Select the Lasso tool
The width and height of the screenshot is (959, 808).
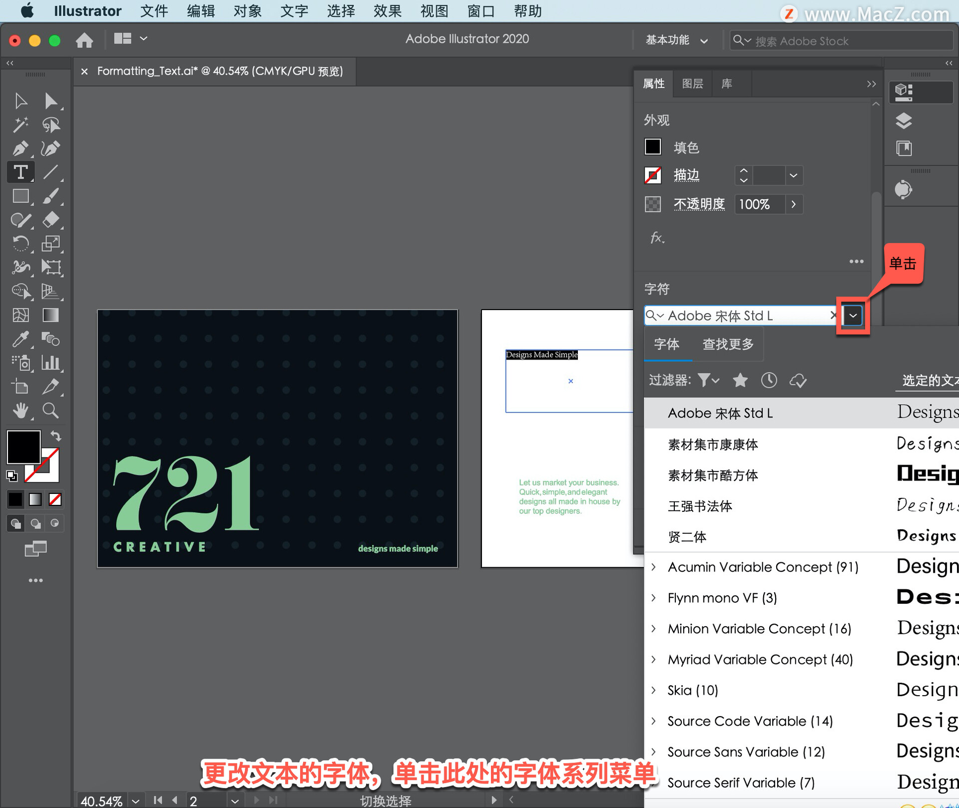click(50, 124)
